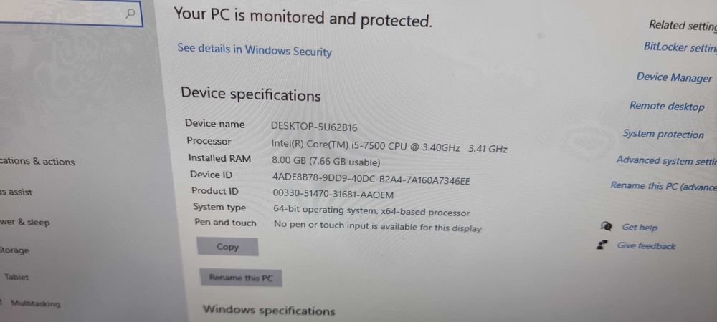Click the Give feedback person icon

(602, 245)
